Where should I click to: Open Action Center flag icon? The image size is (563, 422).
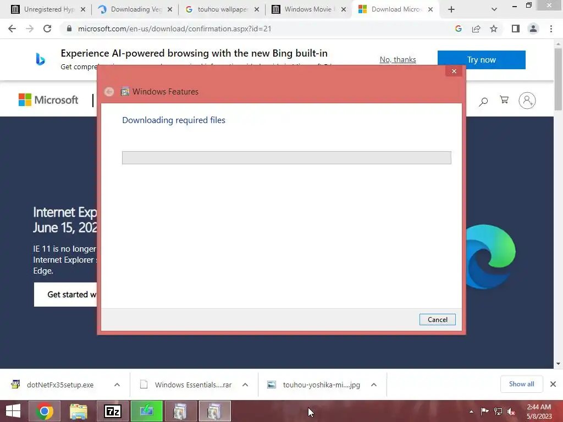click(x=484, y=412)
